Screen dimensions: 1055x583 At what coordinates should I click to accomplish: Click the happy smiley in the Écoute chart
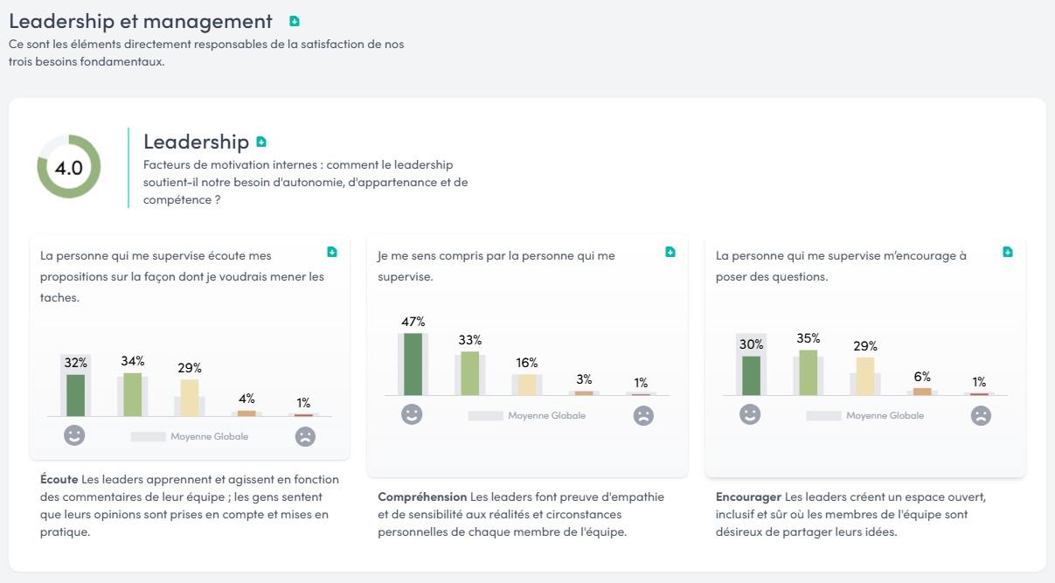coord(74,435)
